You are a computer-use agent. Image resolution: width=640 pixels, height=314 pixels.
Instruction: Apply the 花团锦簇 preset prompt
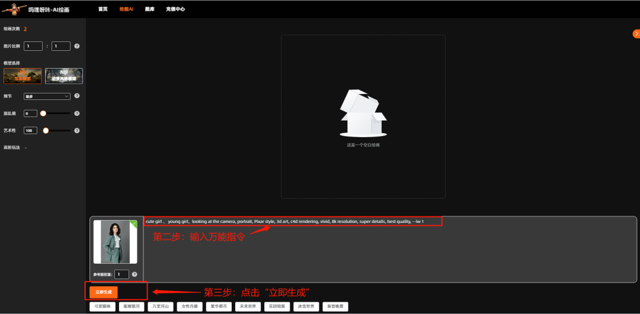pos(277,307)
